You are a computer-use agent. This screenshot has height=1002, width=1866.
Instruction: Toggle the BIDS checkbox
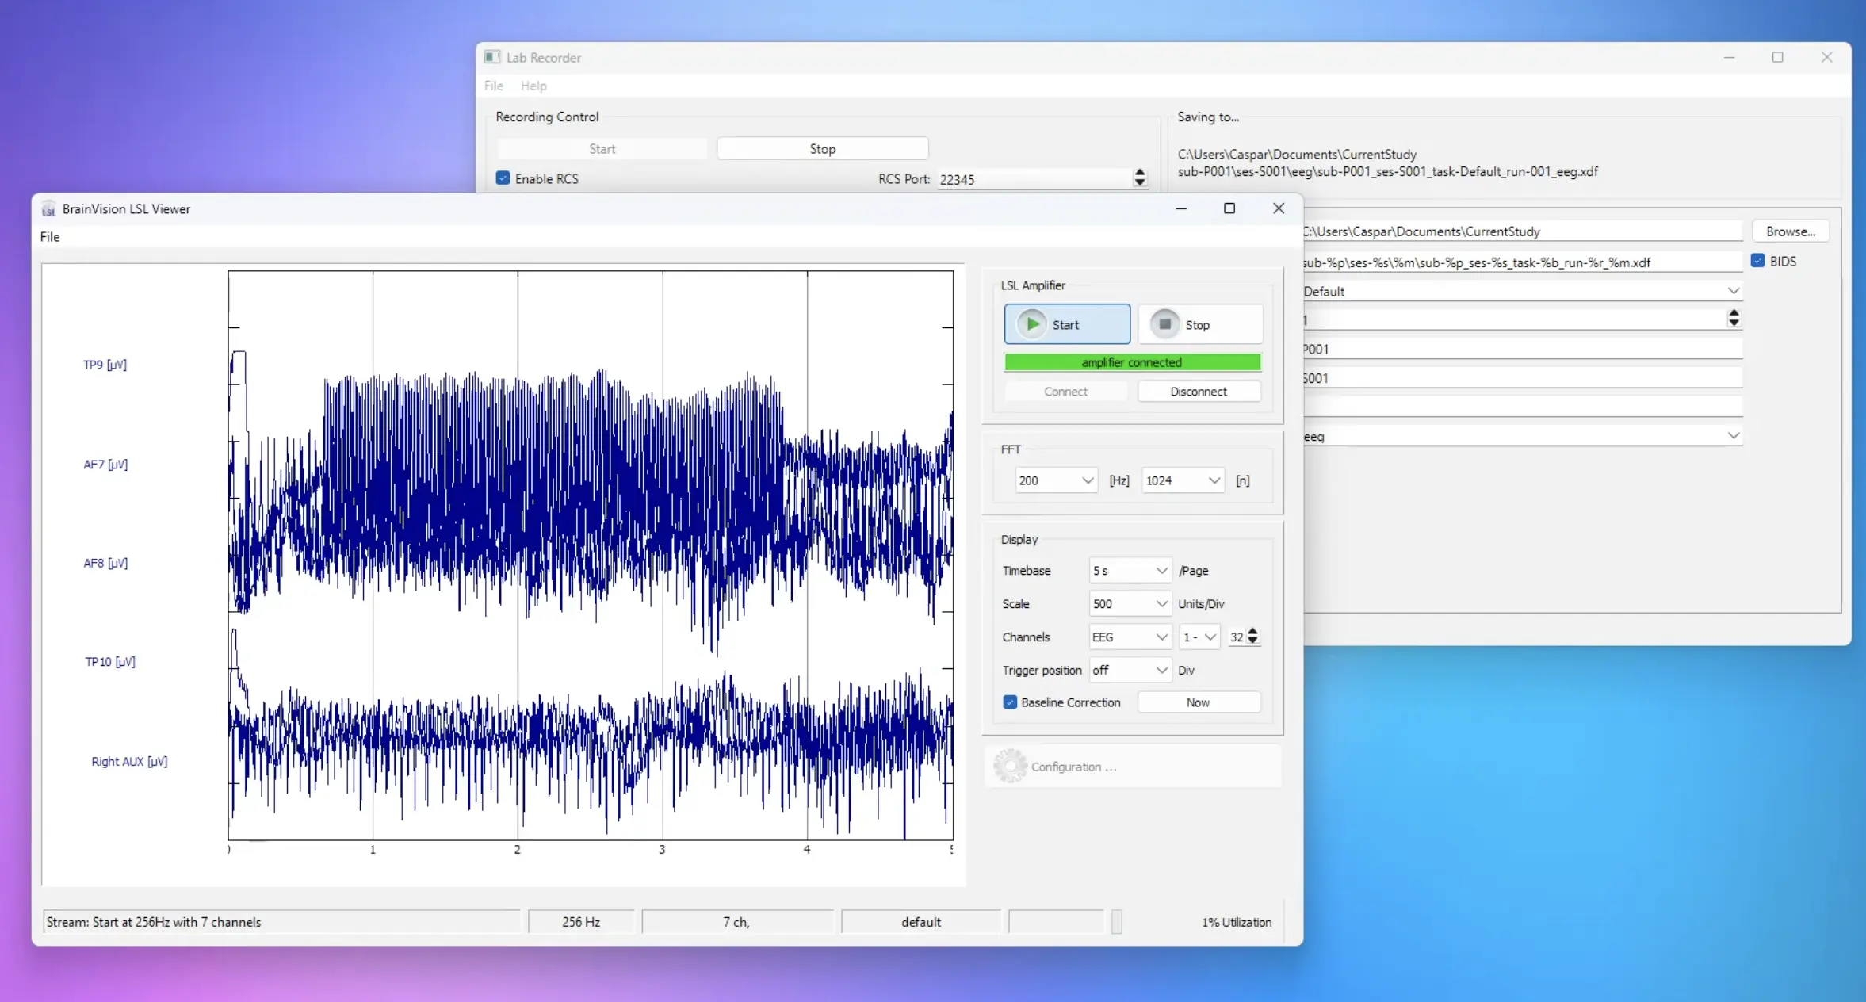click(1757, 261)
